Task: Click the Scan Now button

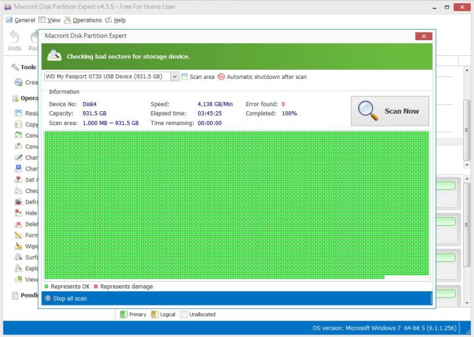Action: (x=390, y=111)
